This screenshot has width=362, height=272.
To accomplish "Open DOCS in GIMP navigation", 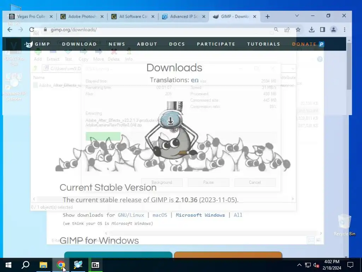I will tap(177, 44).
